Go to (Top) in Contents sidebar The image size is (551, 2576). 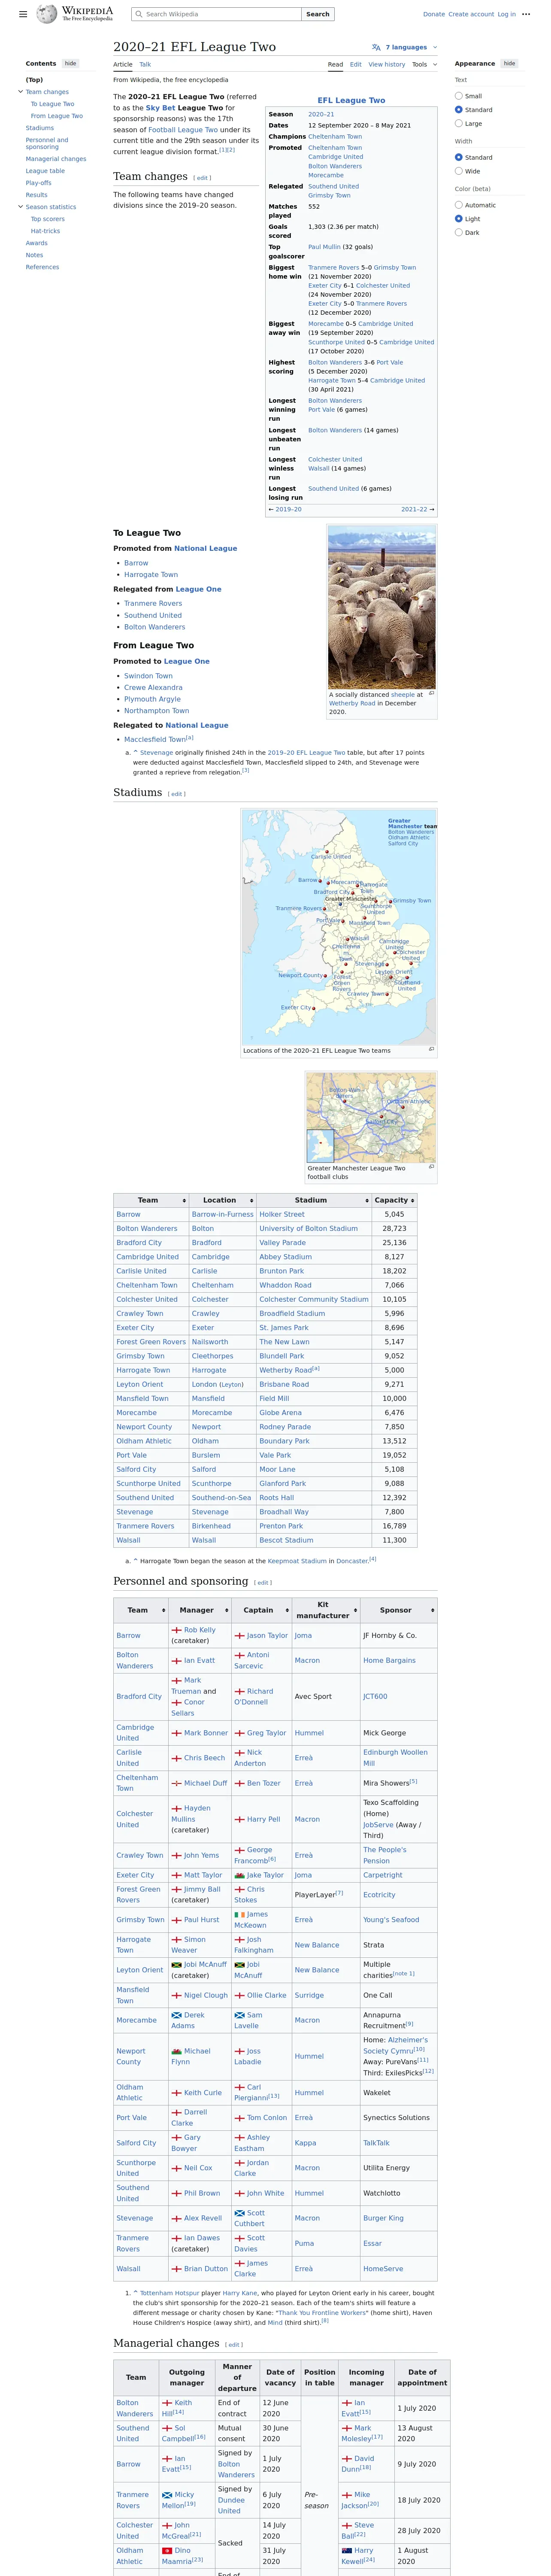(x=34, y=80)
